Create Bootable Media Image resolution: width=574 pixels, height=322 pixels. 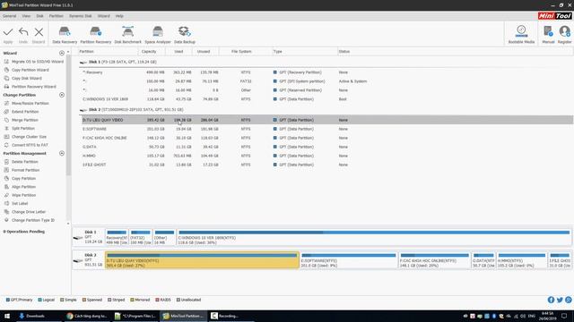(x=521, y=35)
